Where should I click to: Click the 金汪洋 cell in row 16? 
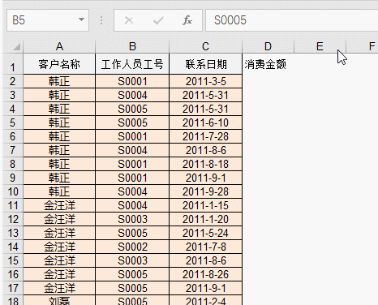(x=59, y=274)
